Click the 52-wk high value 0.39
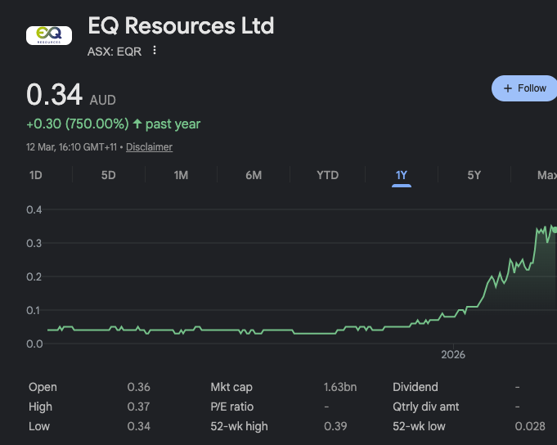The height and width of the screenshot is (445, 557). point(335,426)
